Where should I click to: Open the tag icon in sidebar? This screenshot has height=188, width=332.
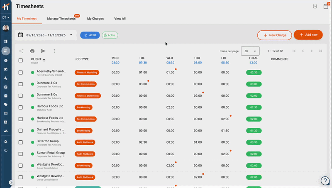pyautogui.click(x=6, y=105)
